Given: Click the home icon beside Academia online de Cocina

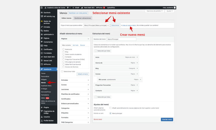Looking at the screenshot, I should [46, 8].
